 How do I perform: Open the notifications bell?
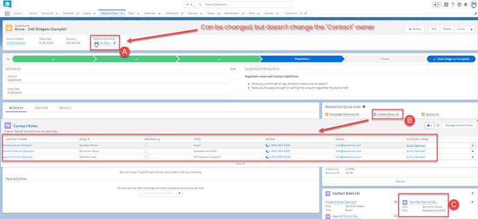pyautogui.click(x=465, y=4)
